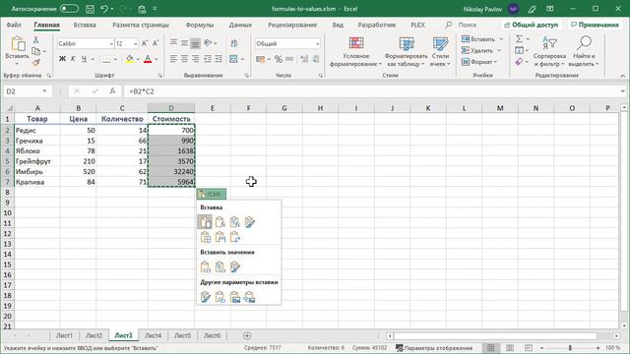Click the plain Paste icon in the Вставка popup
This screenshot has height=354, width=630.
click(x=205, y=222)
